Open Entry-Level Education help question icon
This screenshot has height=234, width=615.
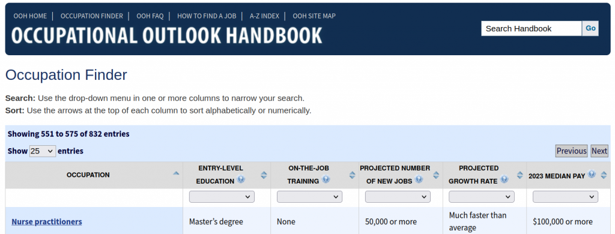pyautogui.click(x=241, y=179)
